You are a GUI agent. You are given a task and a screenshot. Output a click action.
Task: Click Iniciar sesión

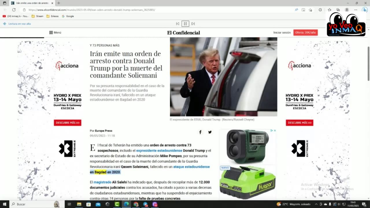tap(282, 33)
